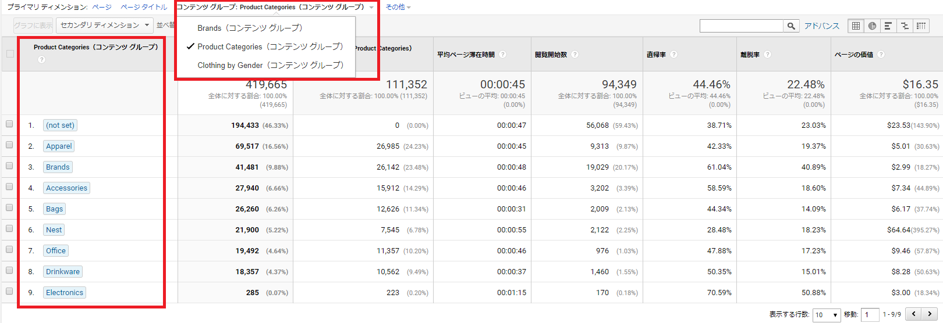Click the search magnifier button
Screen dimensions: 943x323
point(790,26)
